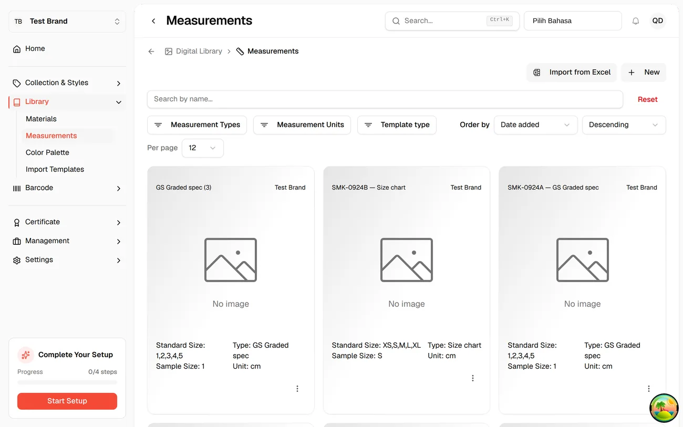This screenshot has width=683, height=427.
Task: Click the island avatar badge bottom corner
Action: point(664,408)
